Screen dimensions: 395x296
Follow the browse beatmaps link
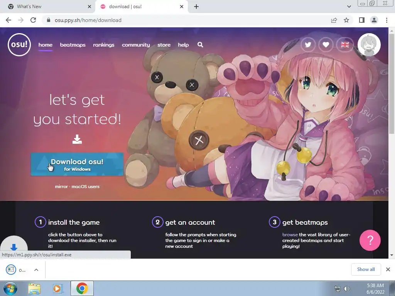tap(290, 235)
